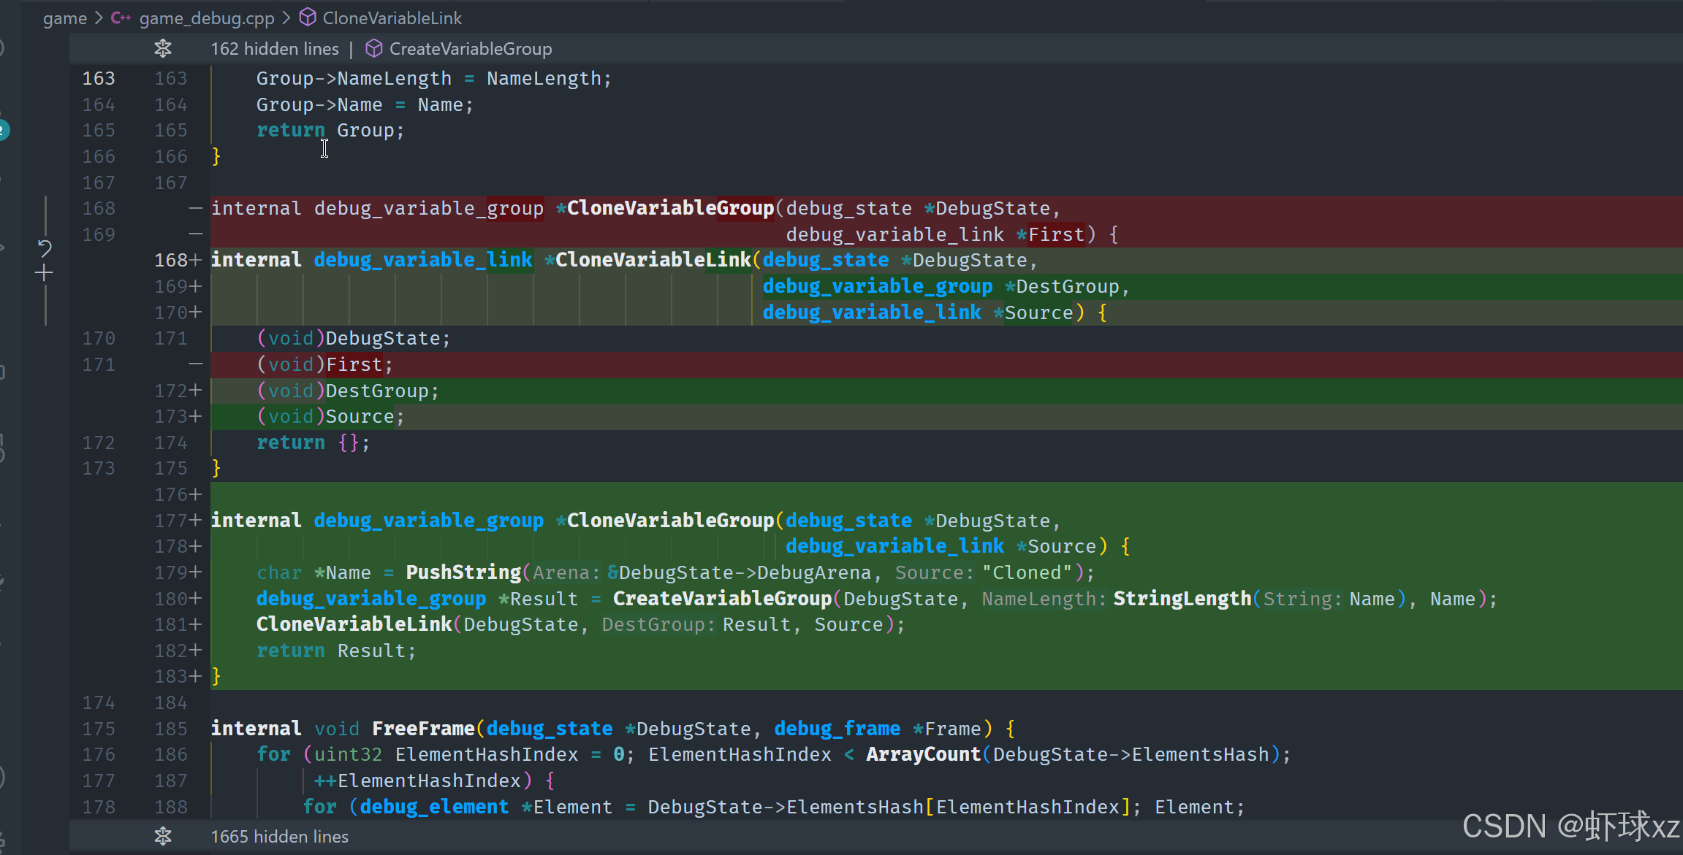The width and height of the screenshot is (1683, 855).
Task: Open the CloneVariableLink symbol breadcrumb
Action: click(392, 18)
